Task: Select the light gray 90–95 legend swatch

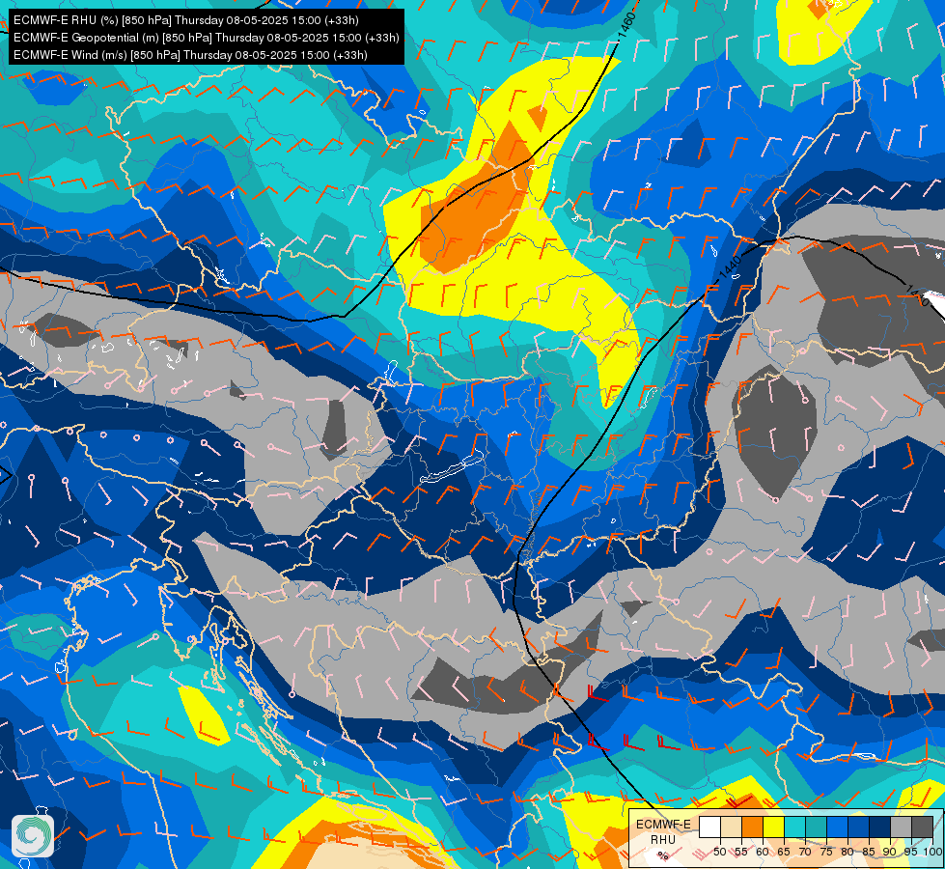Action: (901, 827)
